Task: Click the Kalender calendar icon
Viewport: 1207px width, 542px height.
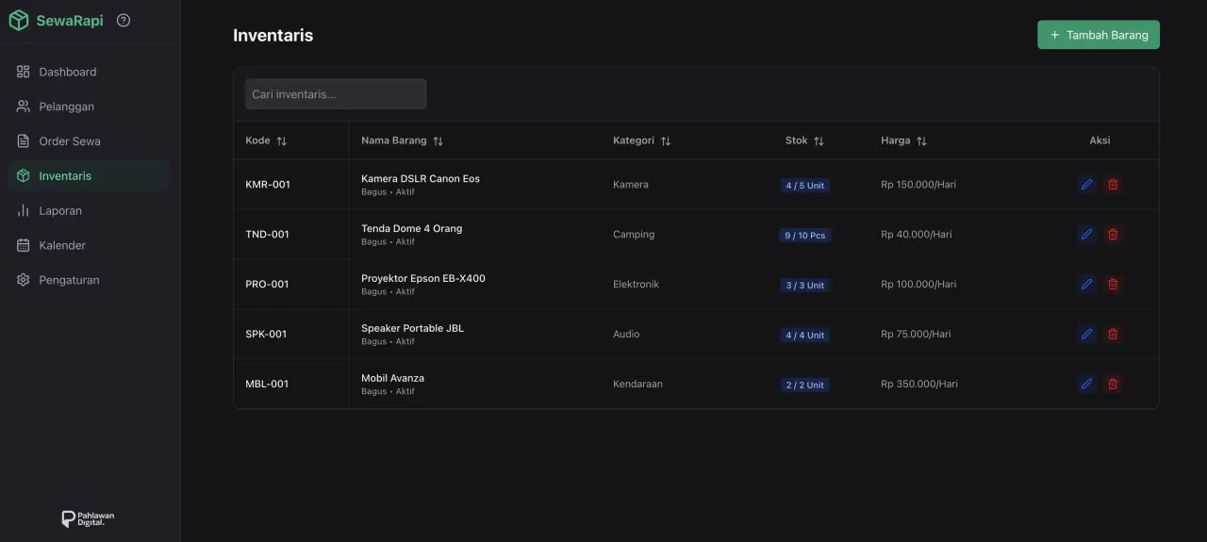Action: 24,245
